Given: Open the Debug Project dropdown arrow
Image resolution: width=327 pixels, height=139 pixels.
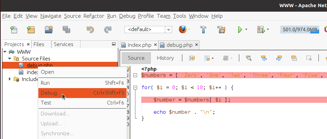Looking at the screenshot, I should [268, 29].
